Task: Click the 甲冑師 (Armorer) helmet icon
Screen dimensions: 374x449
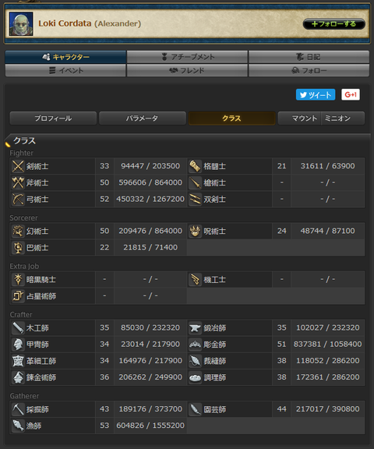Action: 18,345
